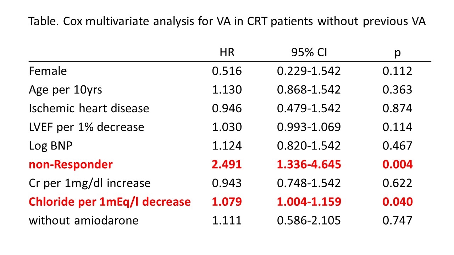
Task: Click the without amiodarone row label
Action: [83, 220]
